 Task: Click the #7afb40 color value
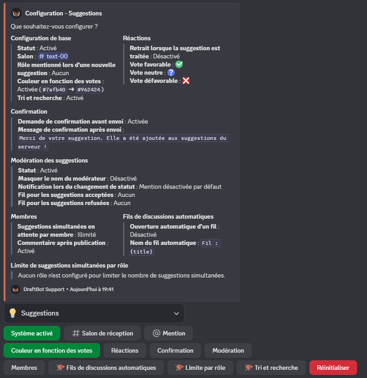click(x=53, y=89)
